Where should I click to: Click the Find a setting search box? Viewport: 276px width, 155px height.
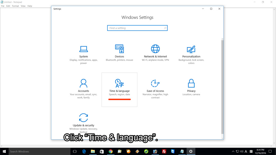click(137, 28)
